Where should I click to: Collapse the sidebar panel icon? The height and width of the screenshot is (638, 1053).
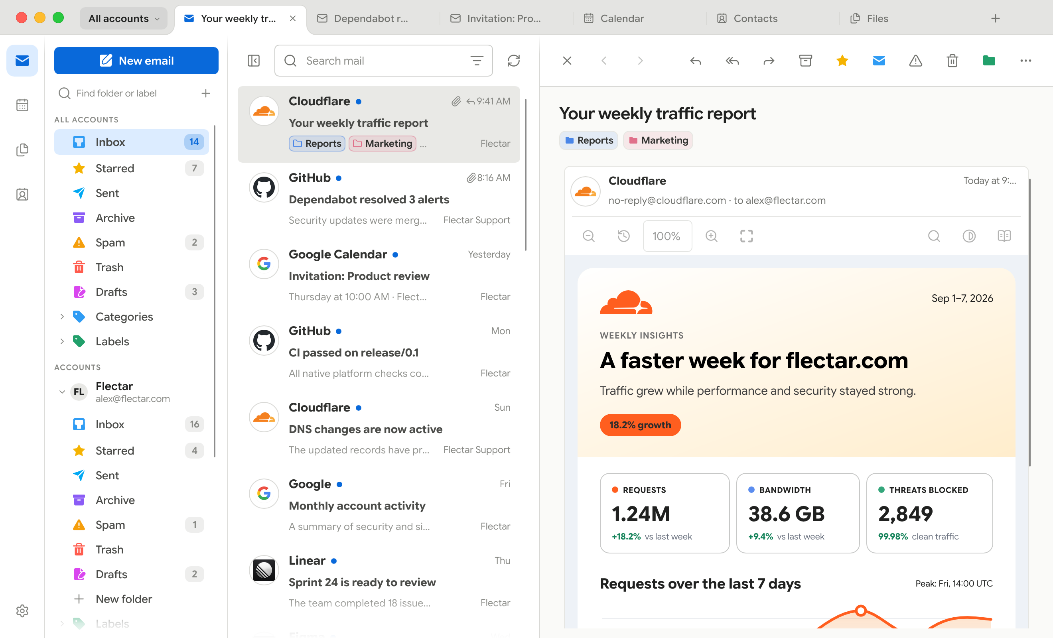coord(253,61)
